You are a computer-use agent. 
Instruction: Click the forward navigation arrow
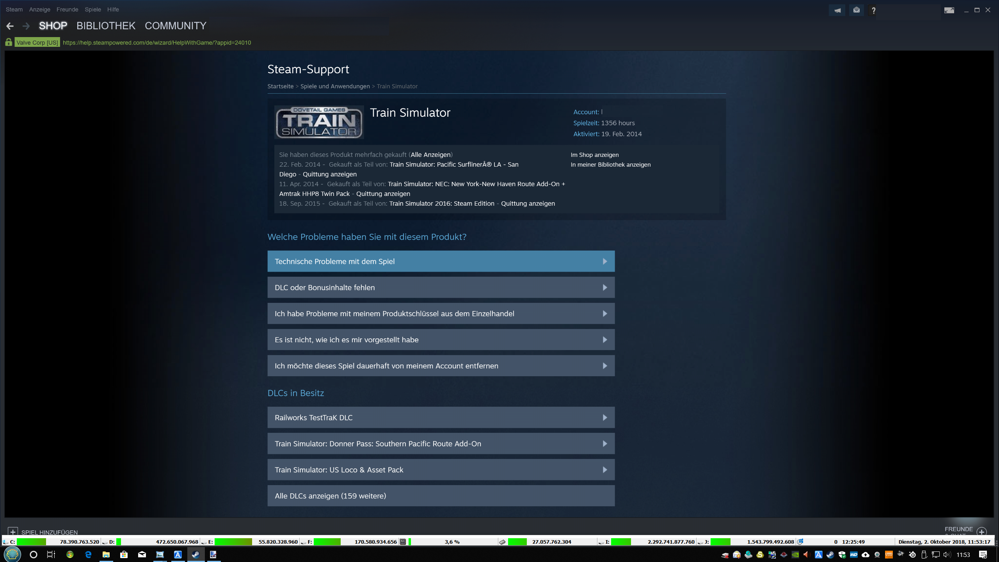point(26,26)
